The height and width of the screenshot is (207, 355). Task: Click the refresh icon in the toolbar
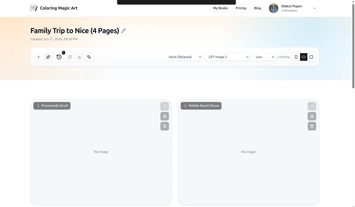click(x=70, y=57)
